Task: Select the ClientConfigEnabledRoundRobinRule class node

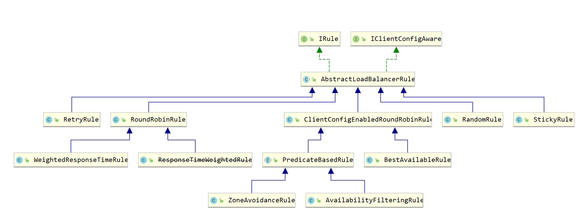Action: 358,120
